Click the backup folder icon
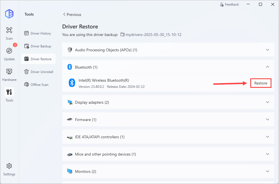This screenshot has width=279, height=184. (123, 35)
